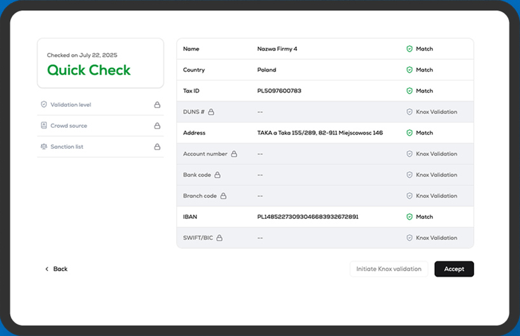Click the Crowd source icon
Screen dimensions: 520x336
(x=44, y=125)
